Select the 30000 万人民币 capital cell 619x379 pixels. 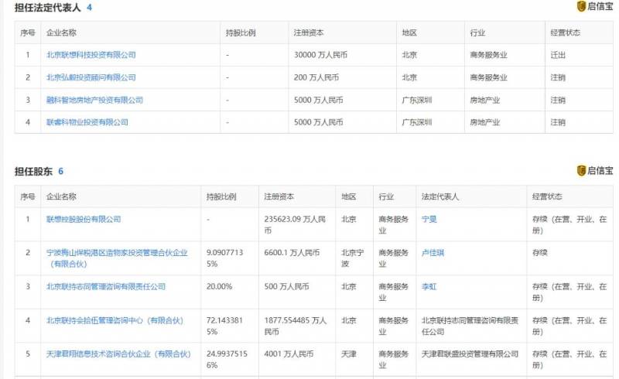320,55
